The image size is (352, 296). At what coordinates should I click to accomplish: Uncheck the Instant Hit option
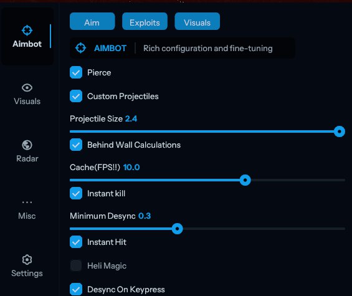pos(76,242)
